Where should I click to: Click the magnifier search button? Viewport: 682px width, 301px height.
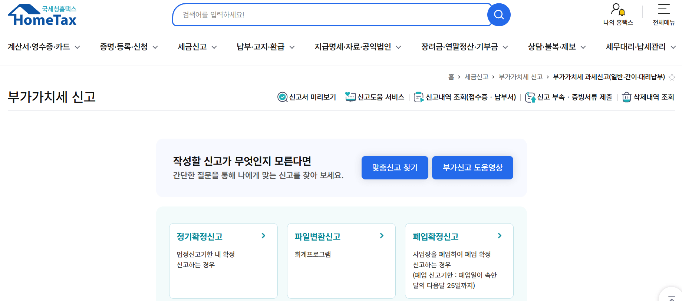(x=499, y=15)
